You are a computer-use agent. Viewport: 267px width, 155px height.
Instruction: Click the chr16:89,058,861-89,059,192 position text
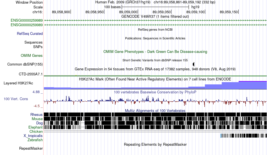(x=184, y=2)
